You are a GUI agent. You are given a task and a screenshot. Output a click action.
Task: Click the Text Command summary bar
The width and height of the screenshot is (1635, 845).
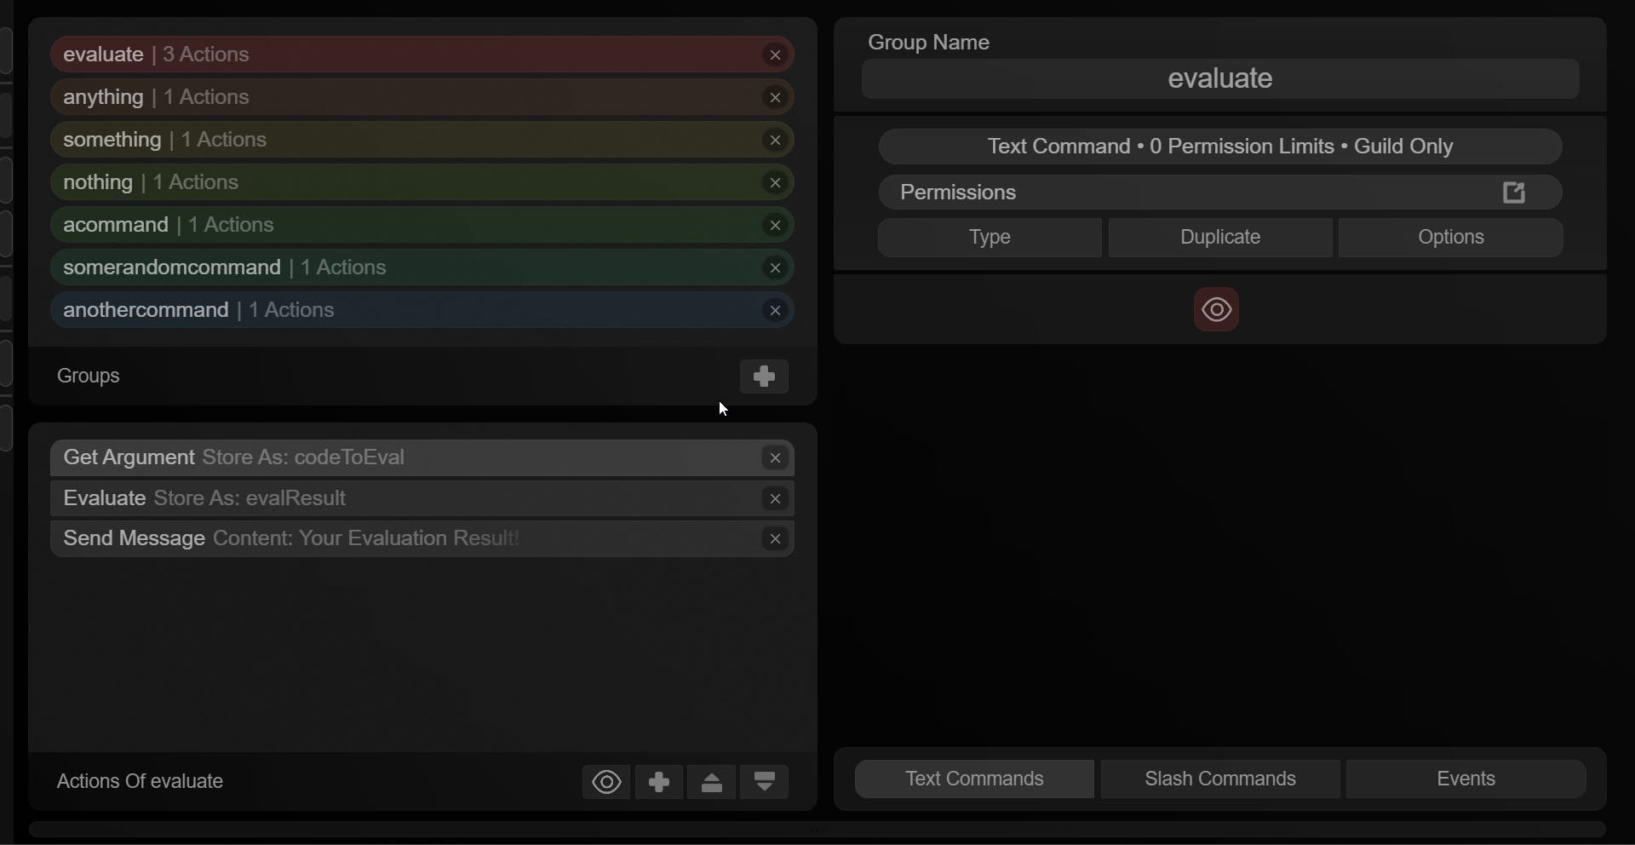1220,147
